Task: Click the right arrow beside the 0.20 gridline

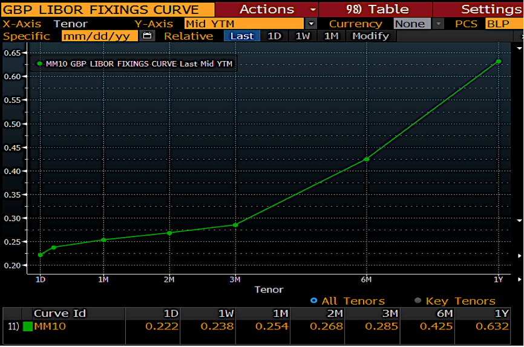Action: point(519,256)
